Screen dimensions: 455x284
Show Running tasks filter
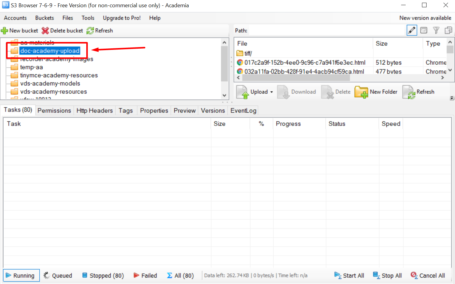tap(21, 276)
